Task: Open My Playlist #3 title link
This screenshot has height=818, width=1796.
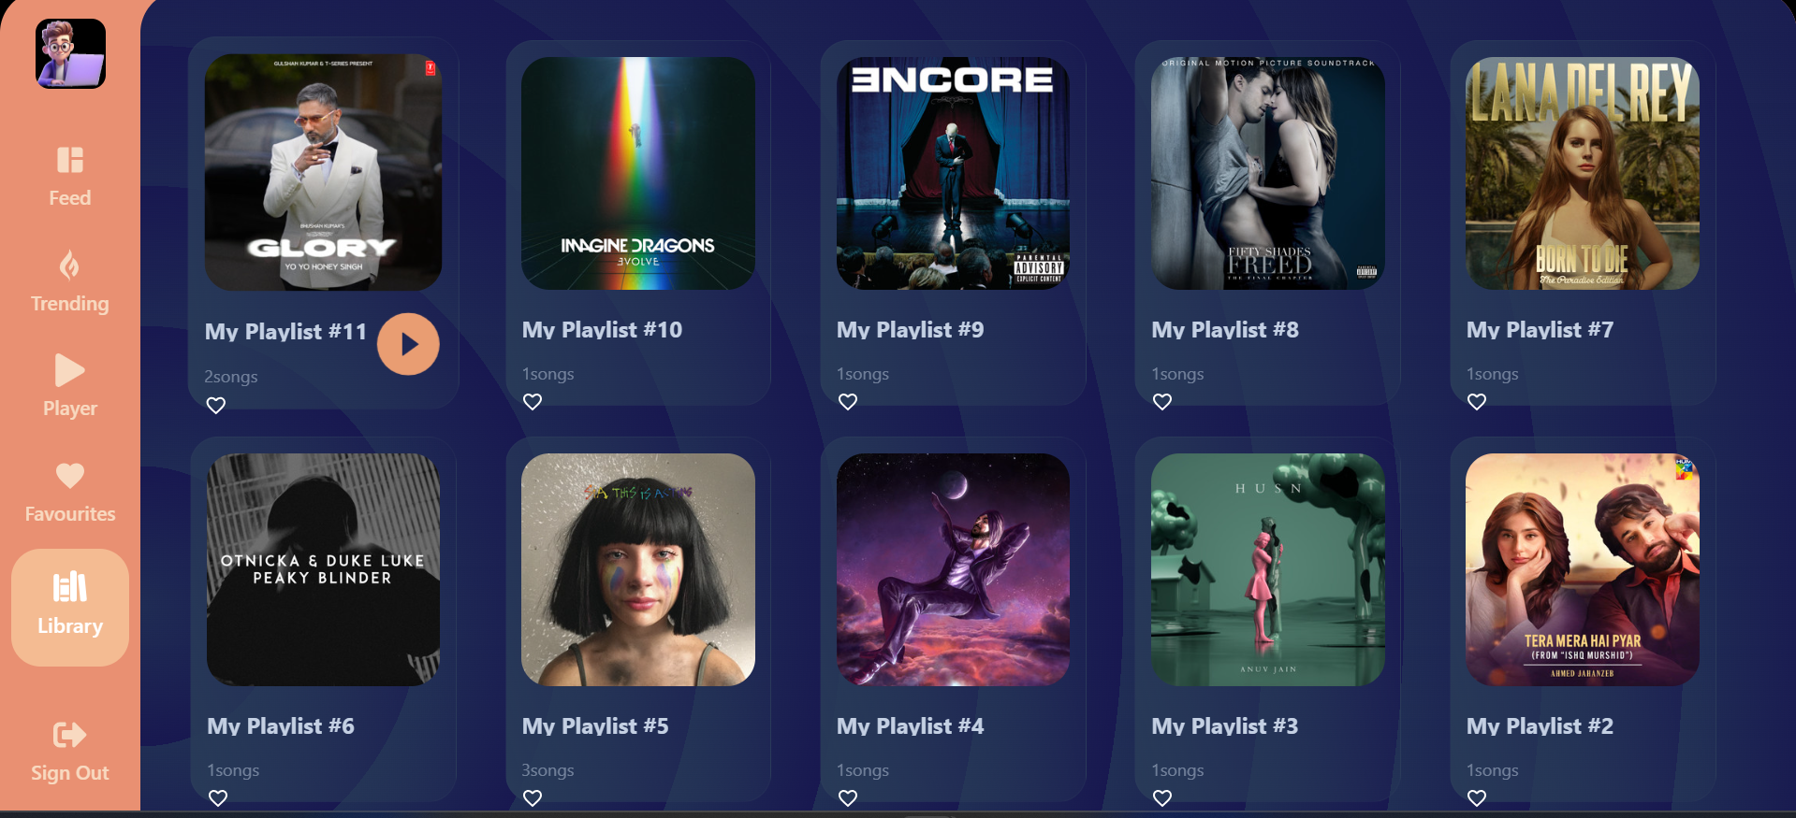Action: (1225, 726)
